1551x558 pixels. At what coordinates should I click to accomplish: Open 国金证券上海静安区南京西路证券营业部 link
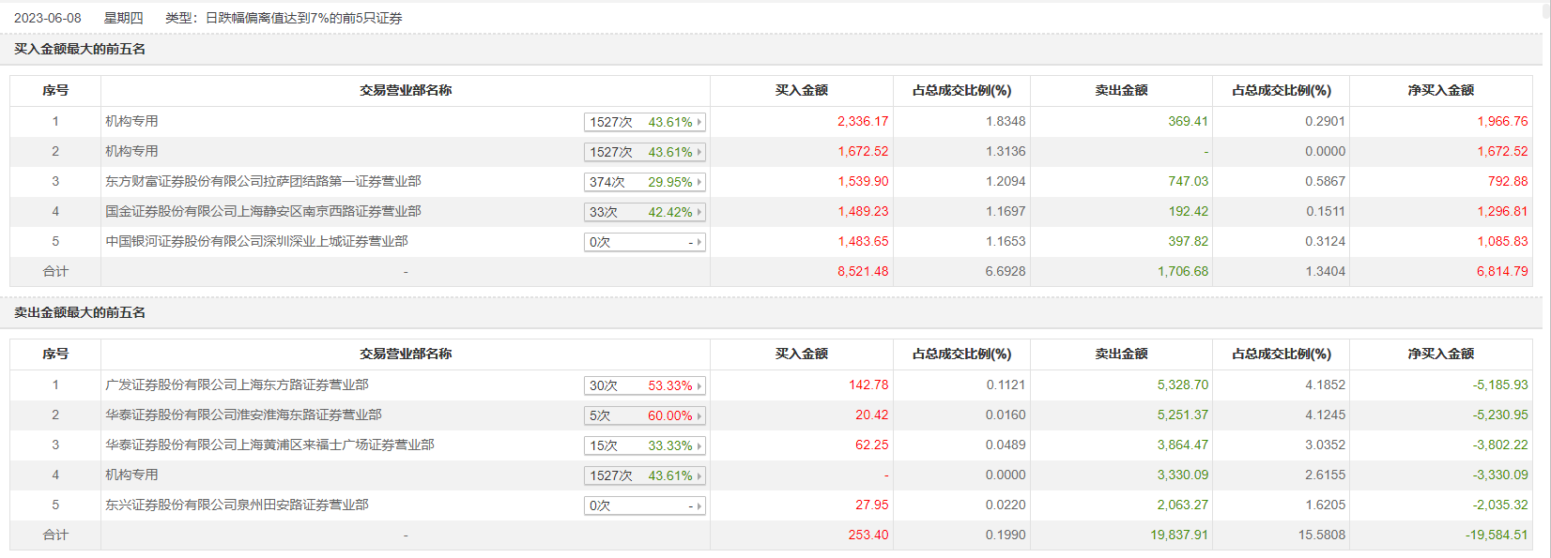[263, 211]
